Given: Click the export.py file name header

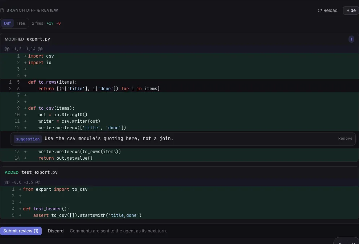Looking at the screenshot, I should 38,39.
